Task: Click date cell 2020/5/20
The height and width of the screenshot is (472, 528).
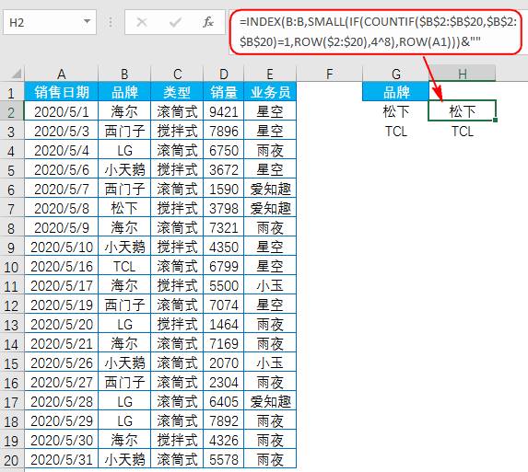Action: click(x=62, y=324)
